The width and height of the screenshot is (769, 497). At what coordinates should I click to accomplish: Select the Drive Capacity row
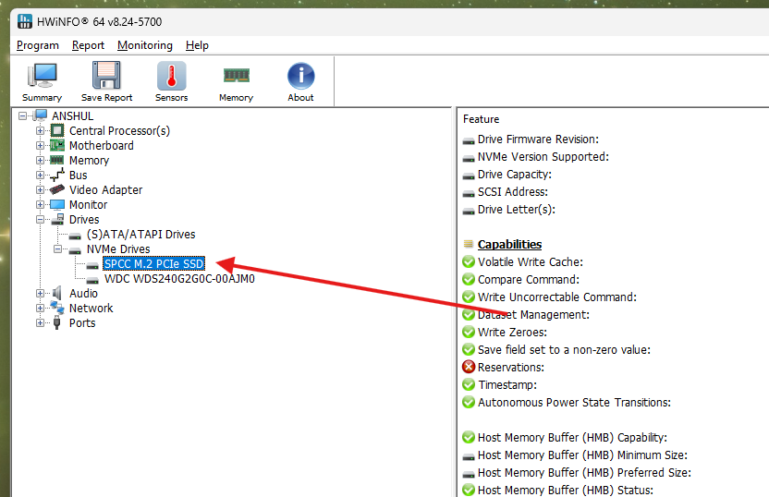[515, 175]
